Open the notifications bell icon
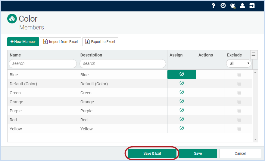Viewport: 265px width, 161px height. (x=233, y=6)
